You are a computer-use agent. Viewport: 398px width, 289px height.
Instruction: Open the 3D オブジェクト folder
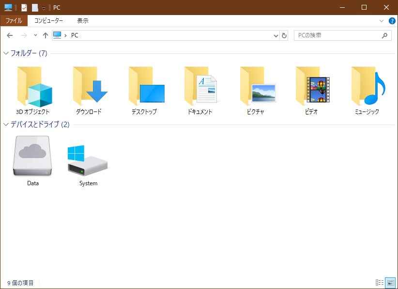click(33, 87)
